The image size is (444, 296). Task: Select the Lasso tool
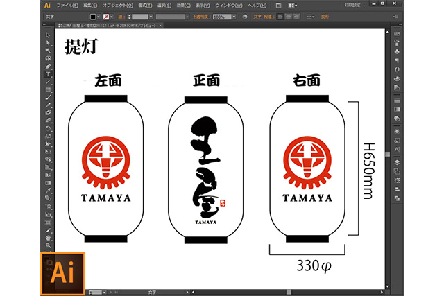pos(48,58)
